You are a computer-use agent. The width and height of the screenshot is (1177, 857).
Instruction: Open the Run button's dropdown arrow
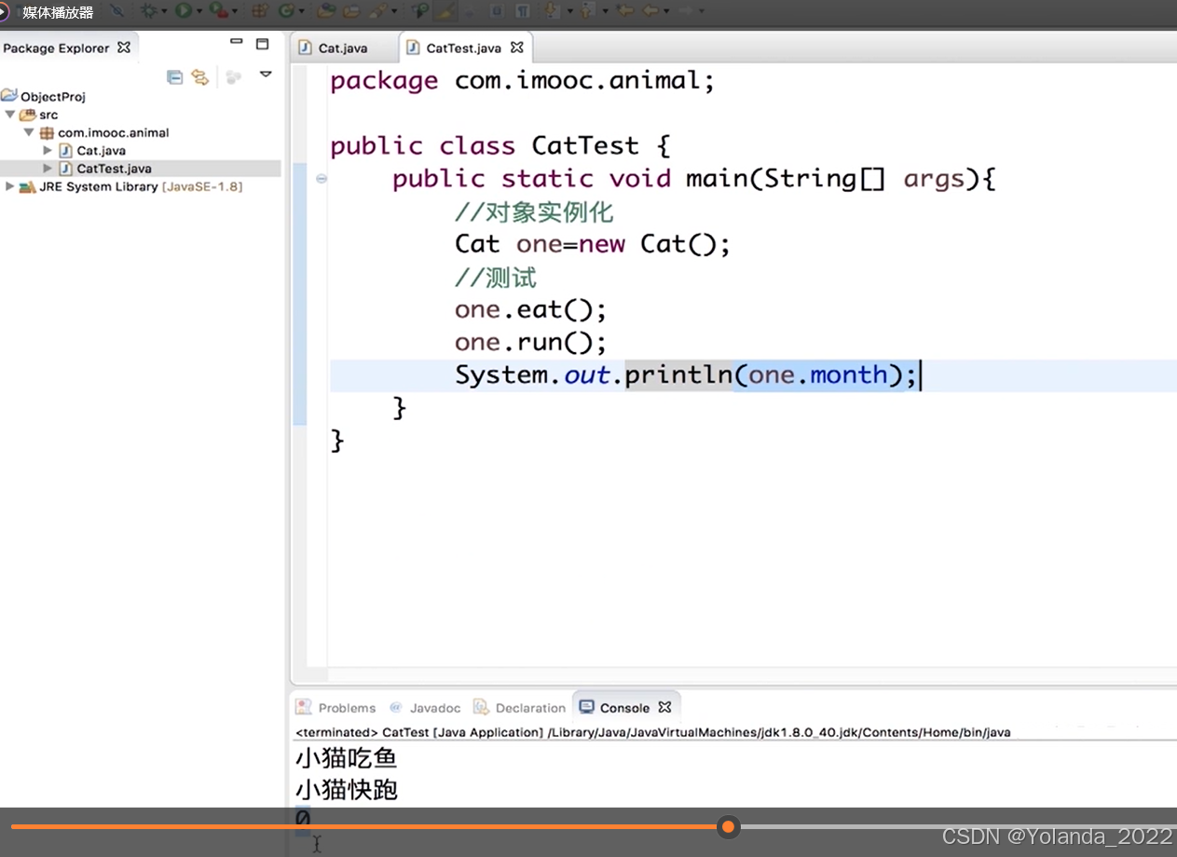(198, 11)
